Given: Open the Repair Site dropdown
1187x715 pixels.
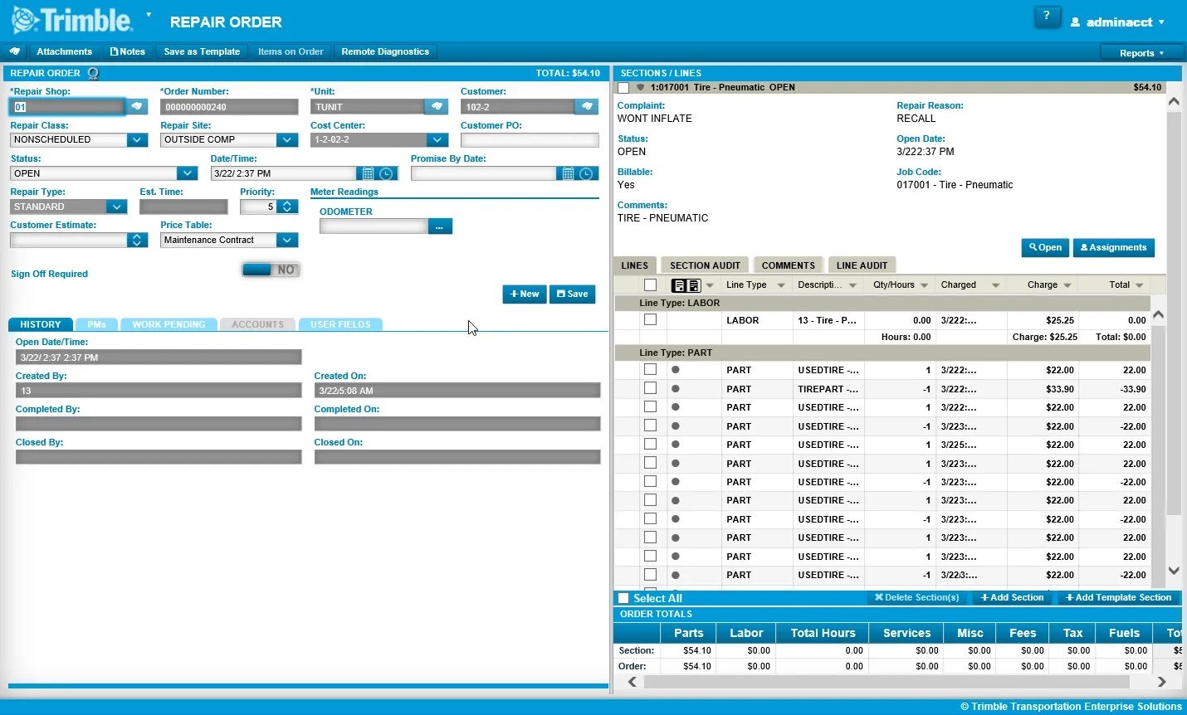Looking at the screenshot, I should click(x=287, y=140).
